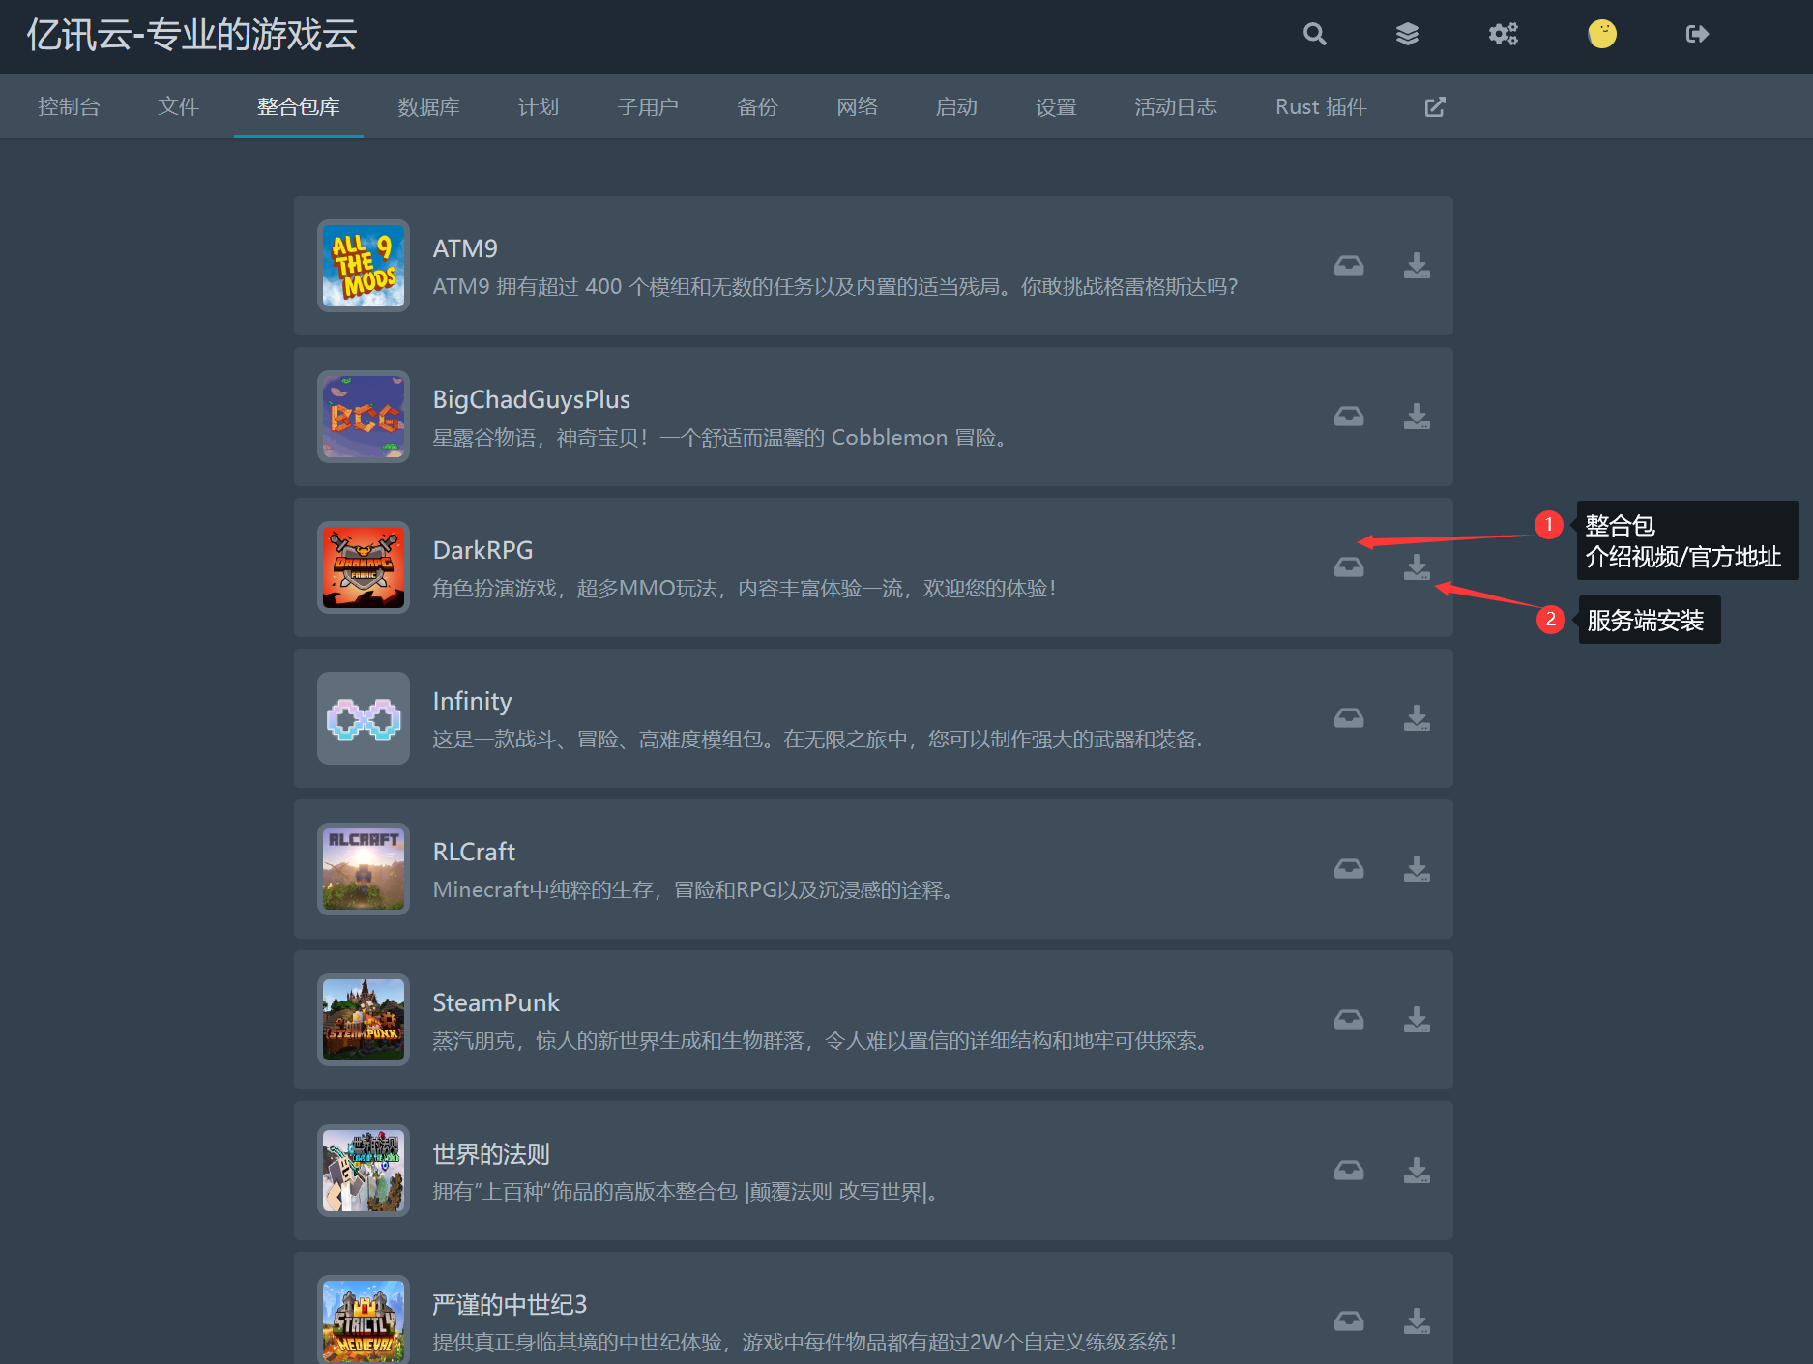Click the BigChadGuysPlus BCG thumbnail
Screen dimensions: 1813x1364
pos(364,417)
